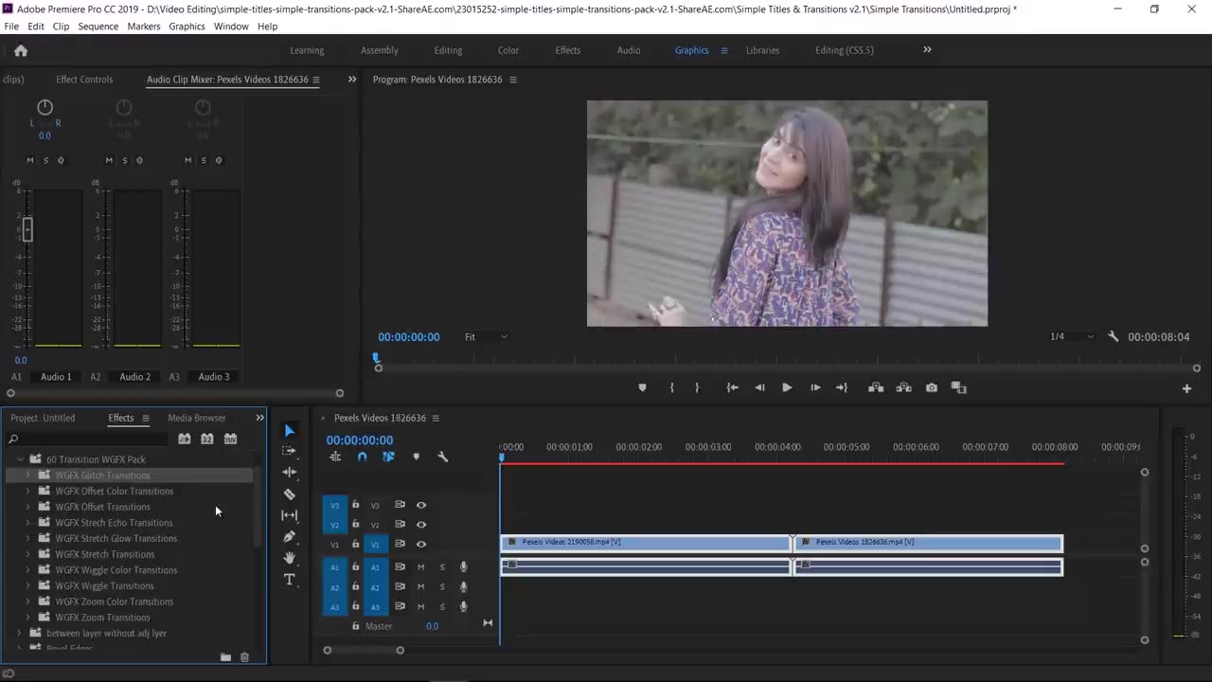This screenshot has width=1212, height=682.
Task: Open Effect Controls tab
Action: (x=84, y=80)
